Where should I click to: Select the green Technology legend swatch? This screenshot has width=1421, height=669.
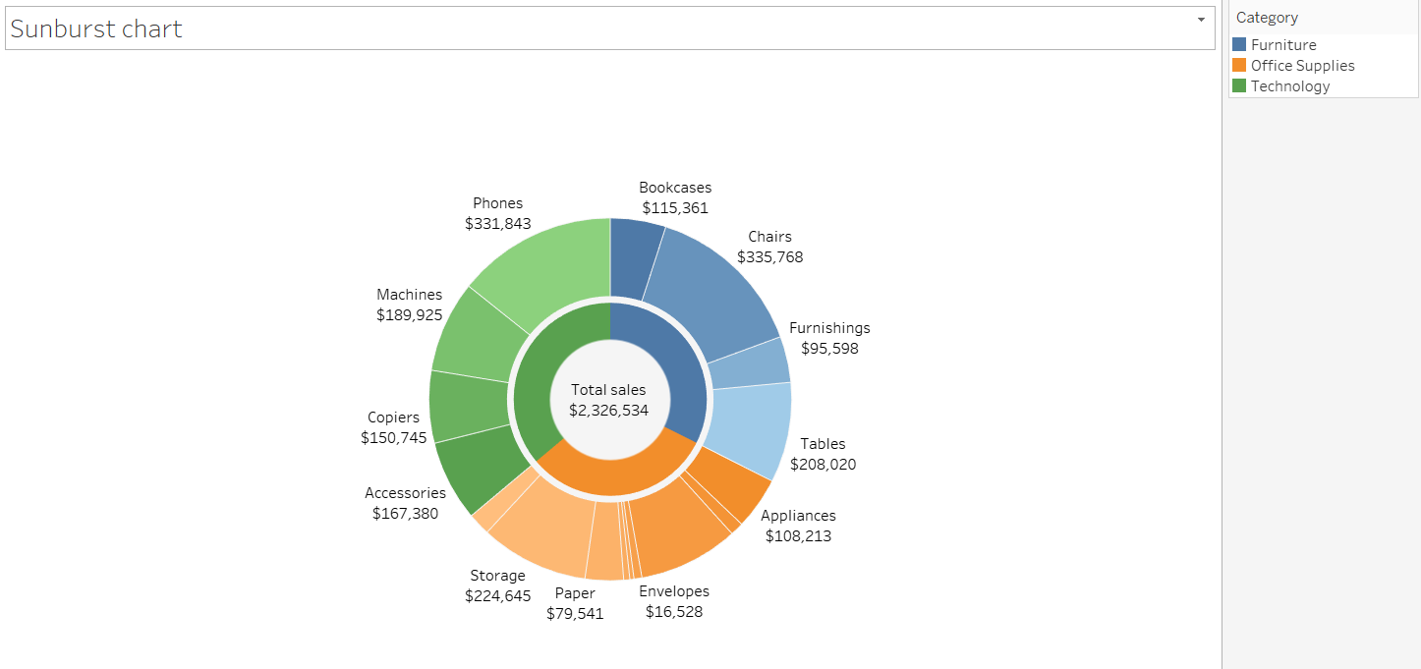[x=1239, y=85]
